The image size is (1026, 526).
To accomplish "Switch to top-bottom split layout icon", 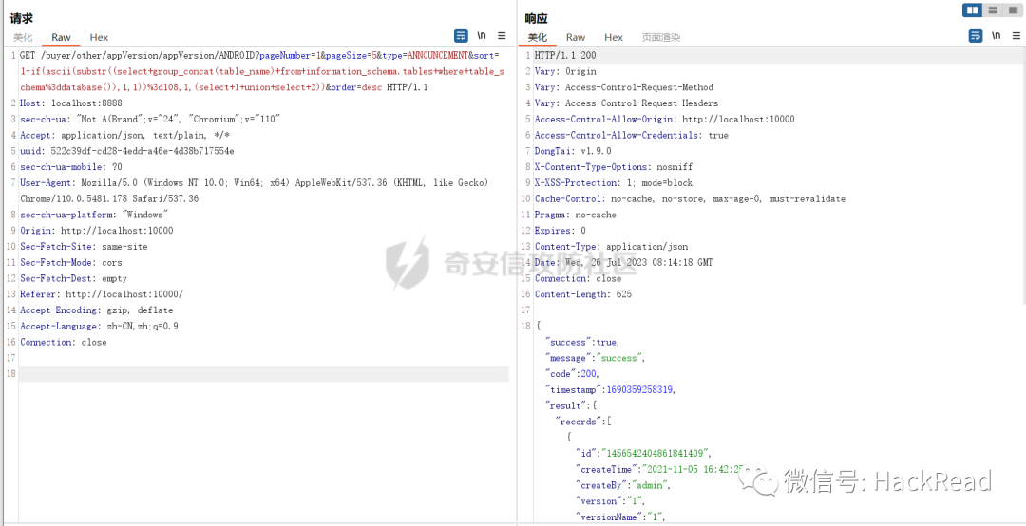I will (x=992, y=9).
